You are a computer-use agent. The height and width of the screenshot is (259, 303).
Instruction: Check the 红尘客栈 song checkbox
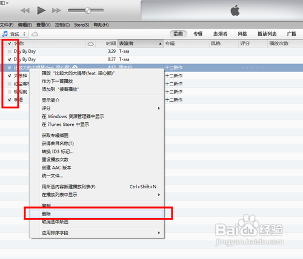[10, 84]
